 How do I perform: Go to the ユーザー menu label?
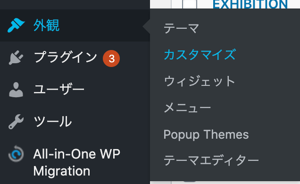coord(59,90)
